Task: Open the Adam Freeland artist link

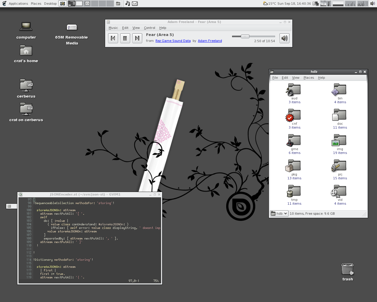Action: (210, 41)
